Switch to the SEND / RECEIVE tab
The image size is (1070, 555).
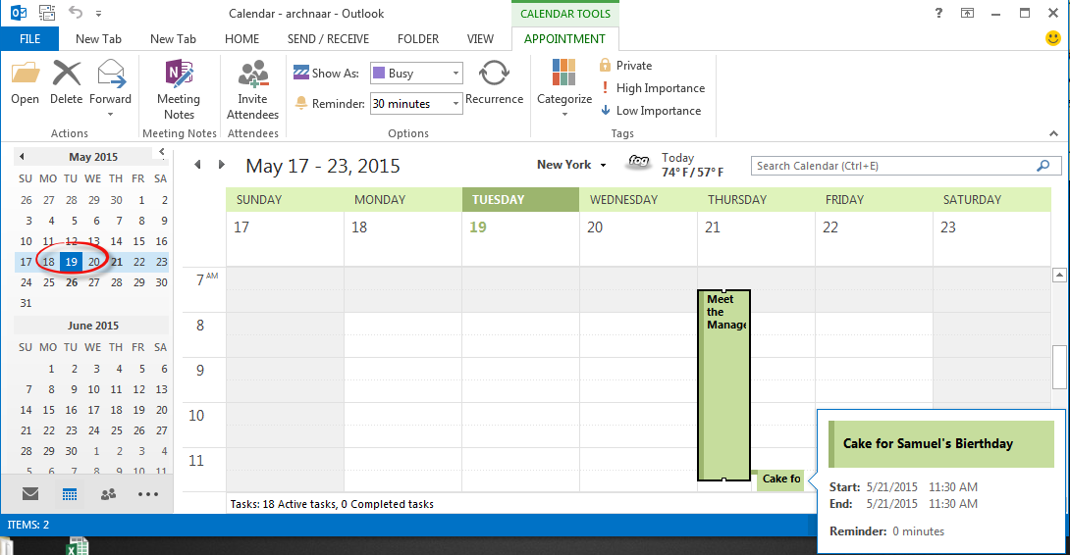click(x=328, y=39)
